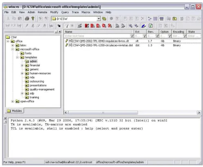The width and height of the screenshot is (203, 167).
Task: Click the red filter icon marked with C
Action: pyautogui.click(x=110, y=26)
